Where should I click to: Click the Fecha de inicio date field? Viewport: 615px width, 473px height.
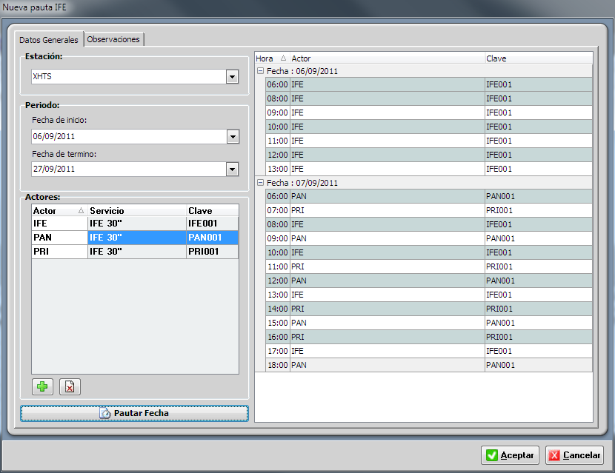coord(127,137)
